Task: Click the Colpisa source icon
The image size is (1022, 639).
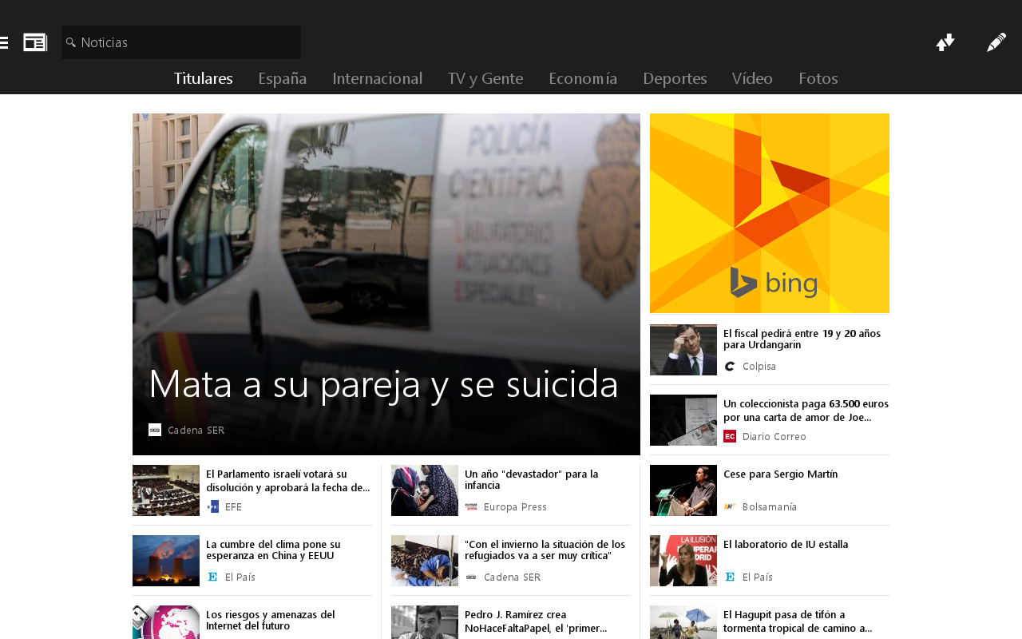Action: pos(729,366)
